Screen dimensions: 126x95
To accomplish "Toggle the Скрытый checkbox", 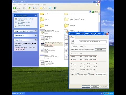I will click(89, 74).
